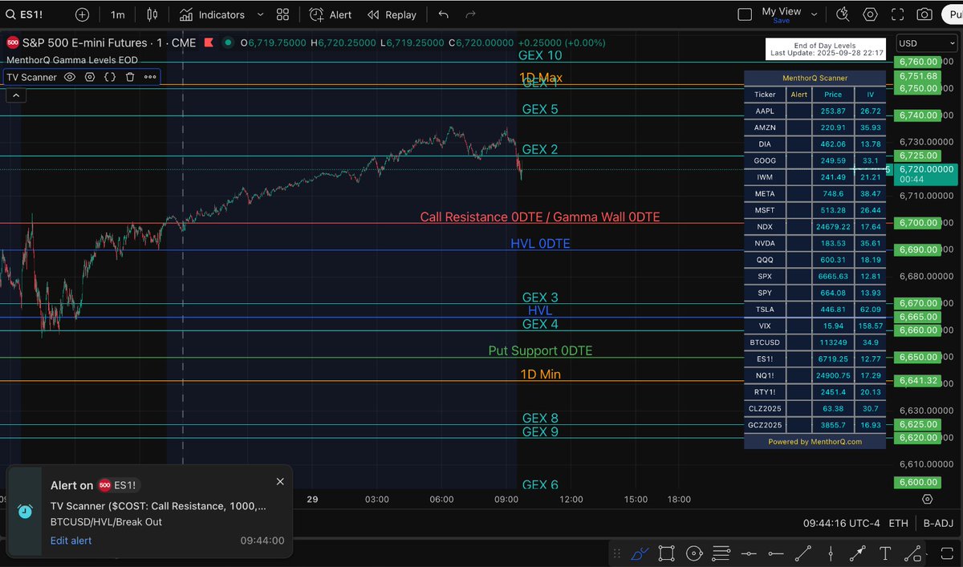Open TV Scanner source code braces icon

click(x=110, y=77)
